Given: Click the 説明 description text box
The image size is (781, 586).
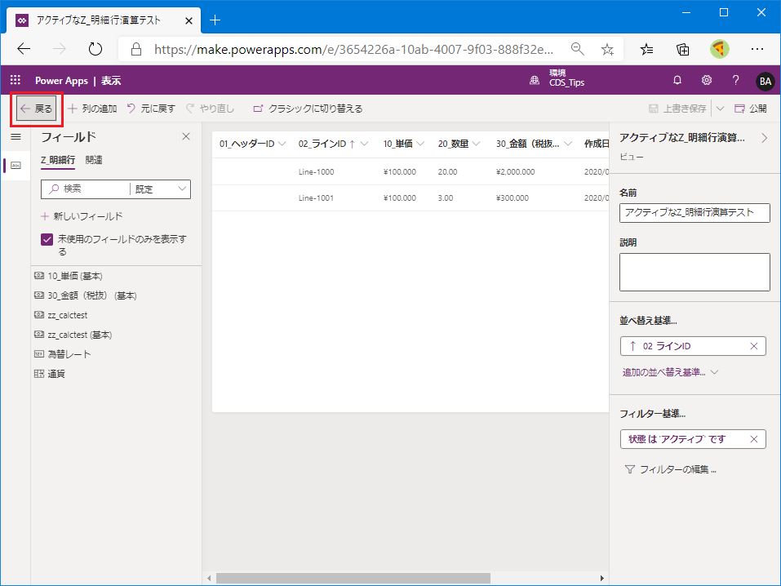Looking at the screenshot, I should click(x=694, y=272).
